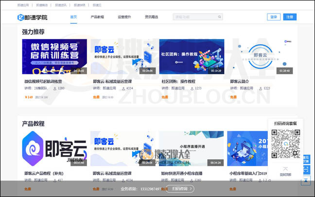The height and width of the screenshot is (197, 315).
Task: Open 即客云 thumbnail in 产品教程 section
Action: point(123,148)
